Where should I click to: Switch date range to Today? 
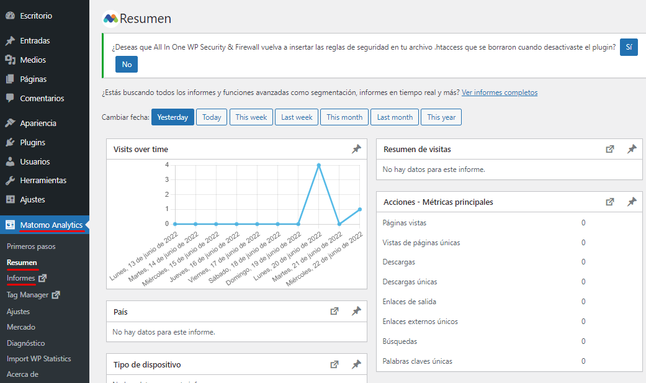click(x=212, y=117)
